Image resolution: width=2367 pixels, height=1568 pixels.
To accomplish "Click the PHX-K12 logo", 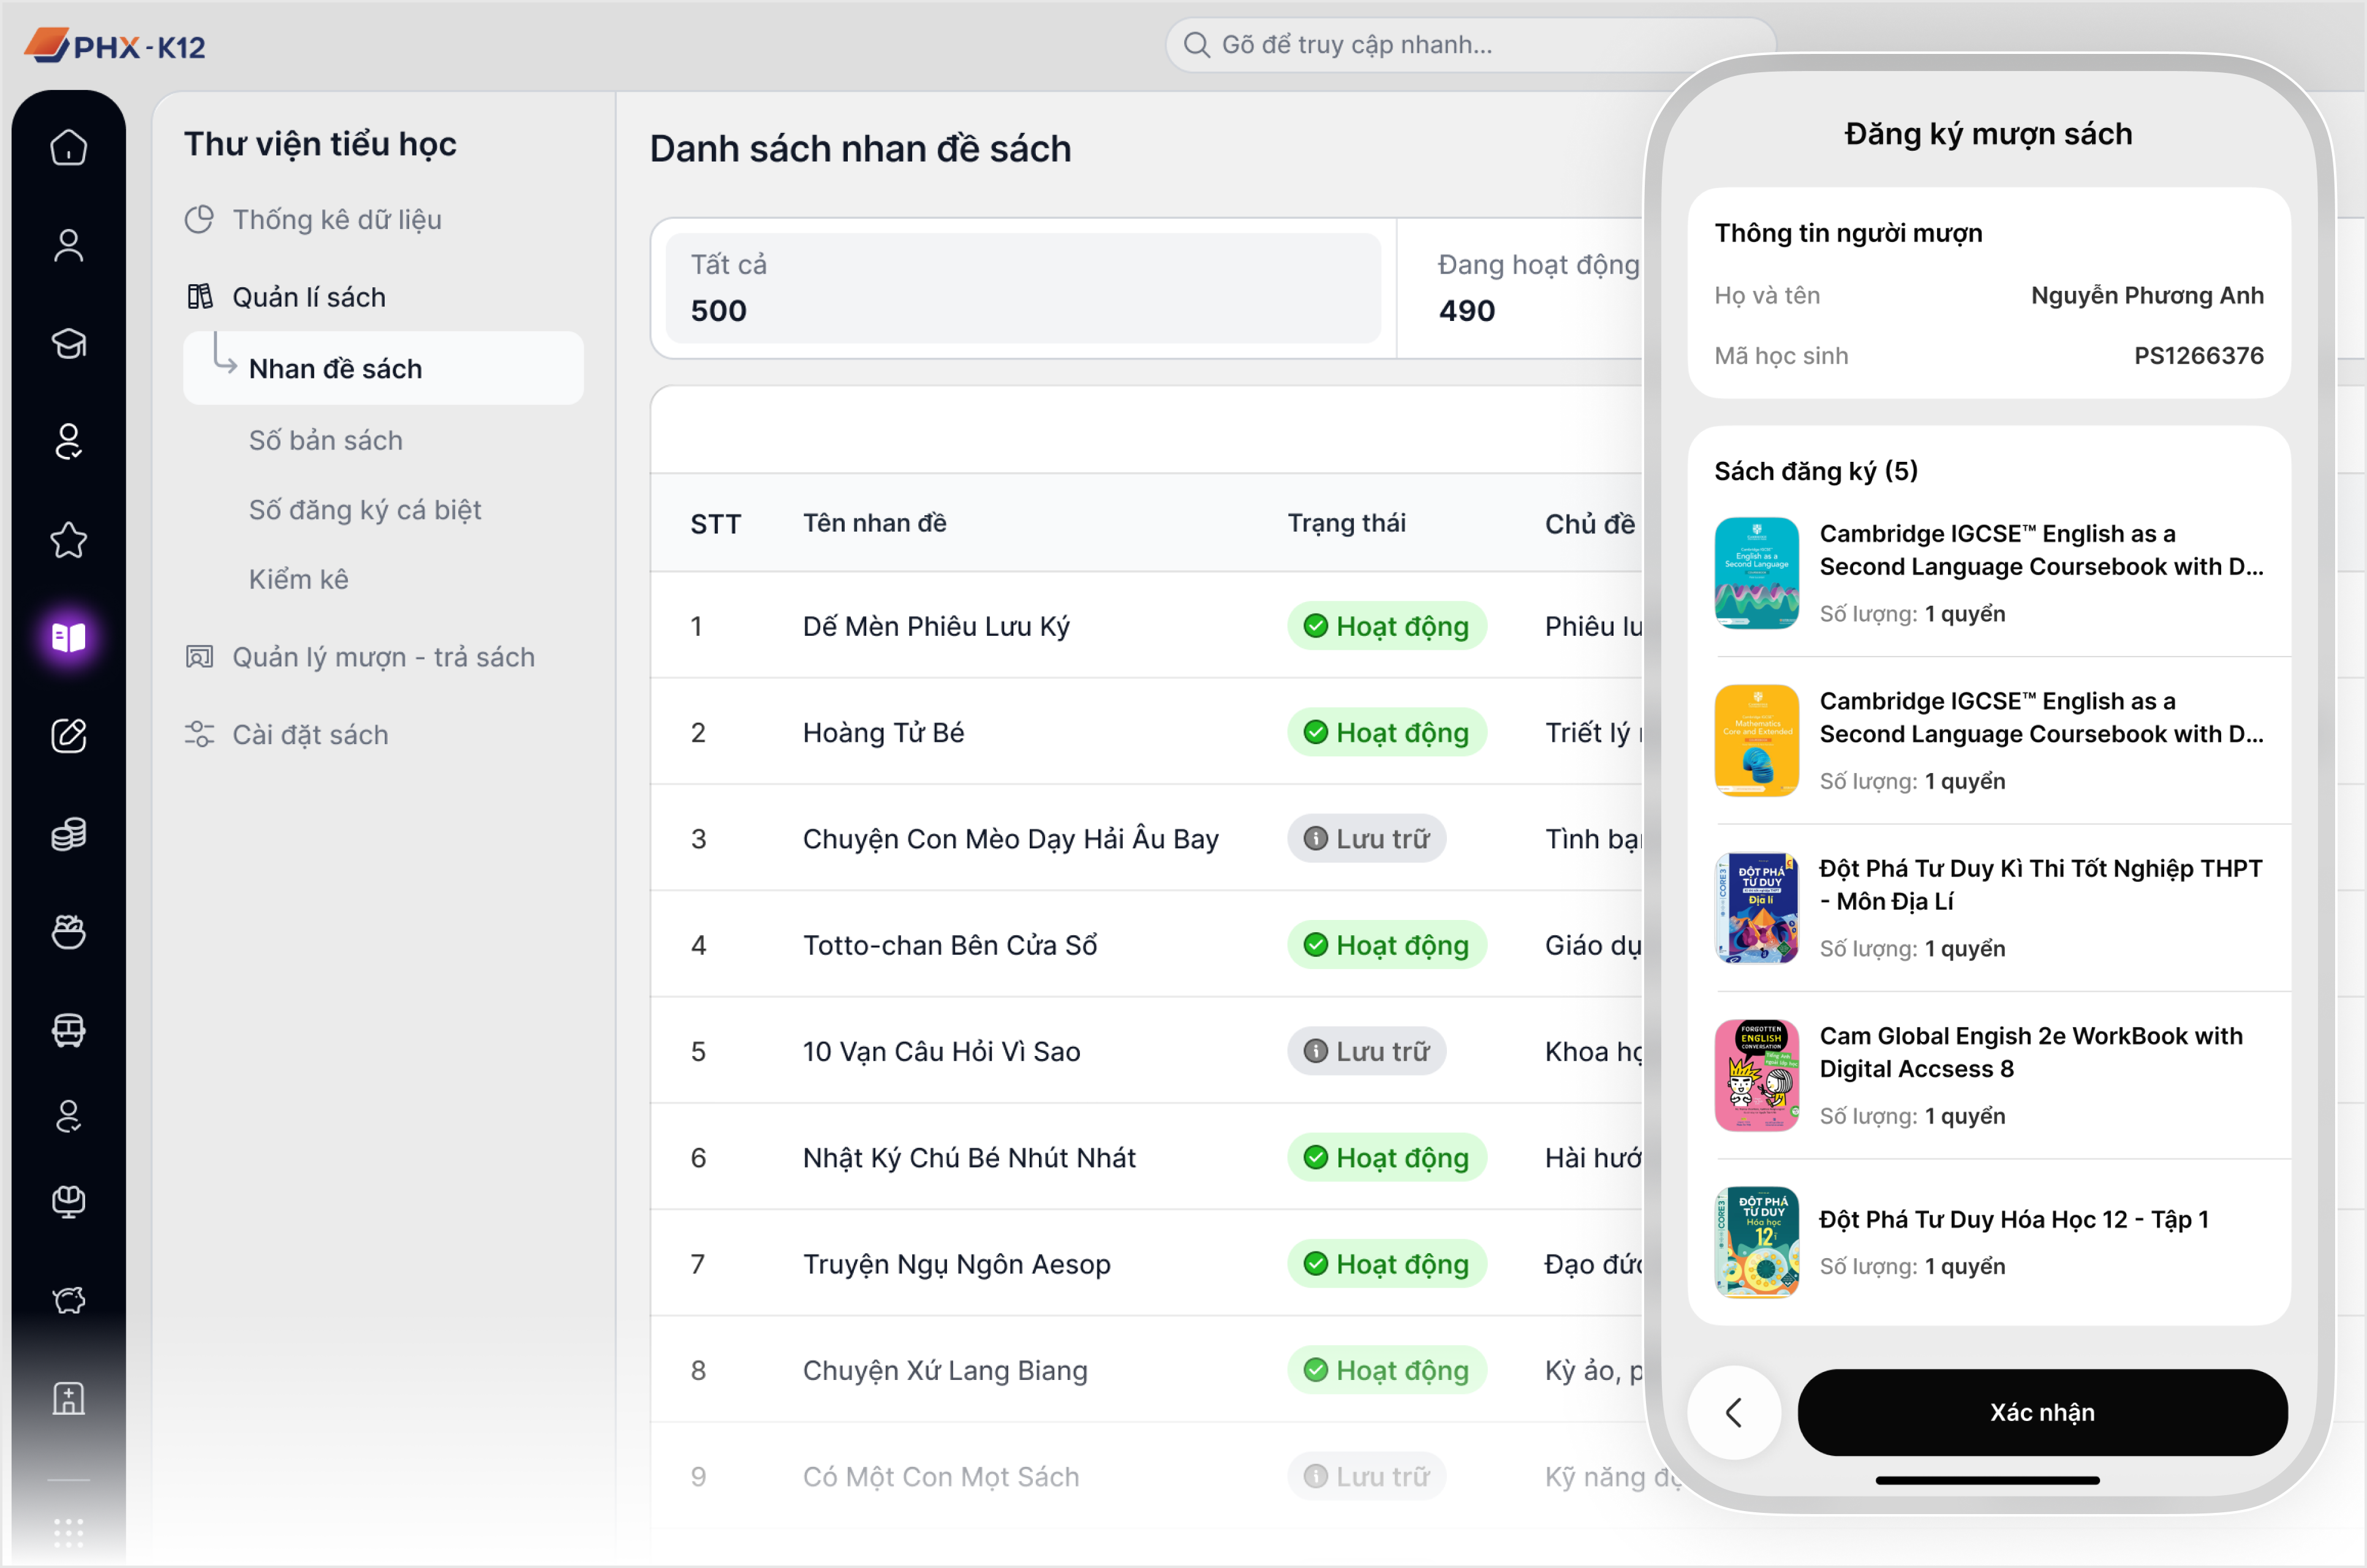I will pyautogui.click(x=115, y=45).
